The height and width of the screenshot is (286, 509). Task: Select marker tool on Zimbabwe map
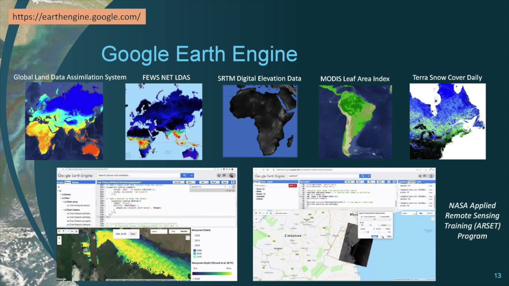coord(260,213)
